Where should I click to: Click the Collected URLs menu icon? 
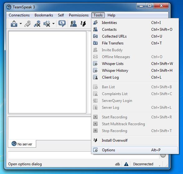pyautogui.click(x=95, y=36)
